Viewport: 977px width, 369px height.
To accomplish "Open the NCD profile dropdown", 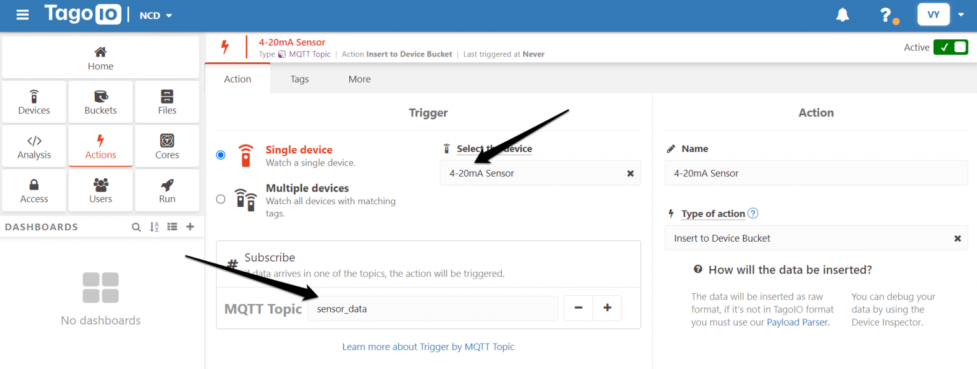I will pos(155,15).
